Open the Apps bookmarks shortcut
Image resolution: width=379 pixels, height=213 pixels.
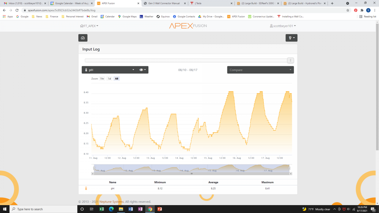[x=8, y=16]
